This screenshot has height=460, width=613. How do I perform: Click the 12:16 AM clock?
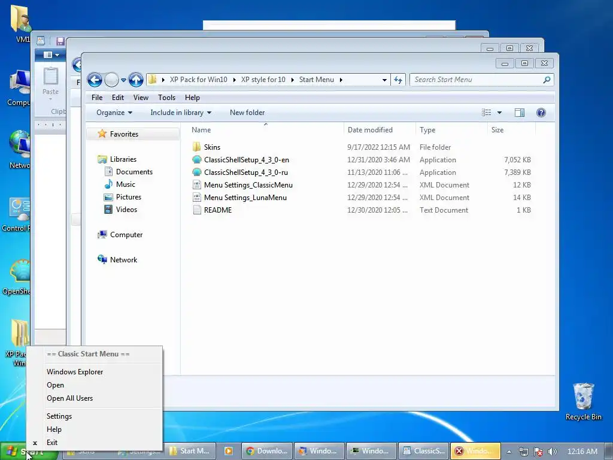pyautogui.click(x=582, y=452)
